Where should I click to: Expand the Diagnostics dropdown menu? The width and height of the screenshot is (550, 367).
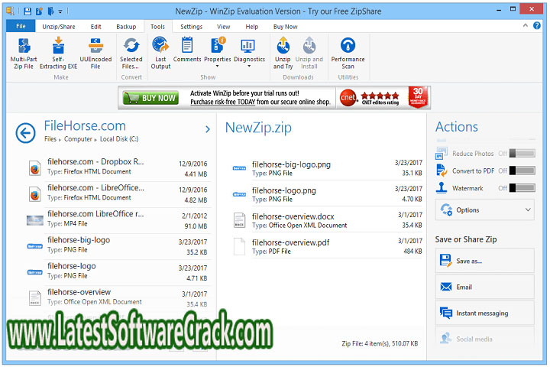coord(249,67)
